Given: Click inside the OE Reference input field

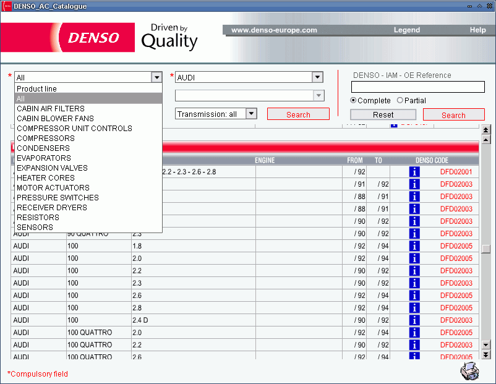Looking at the screenshot, I should coord(418,87).
